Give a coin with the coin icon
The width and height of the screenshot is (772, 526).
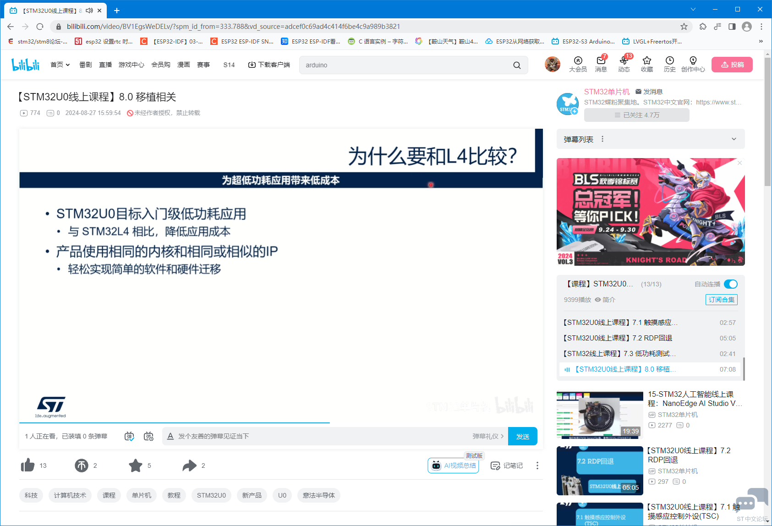click(x=82, y=466)
